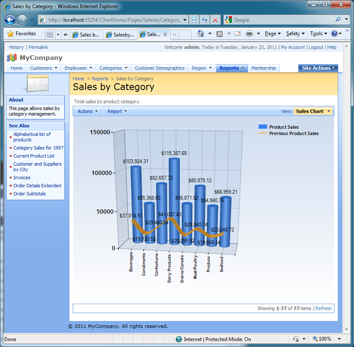
Task: Open the 'Order Subtotals' link
Action: (x=29, y=194)
